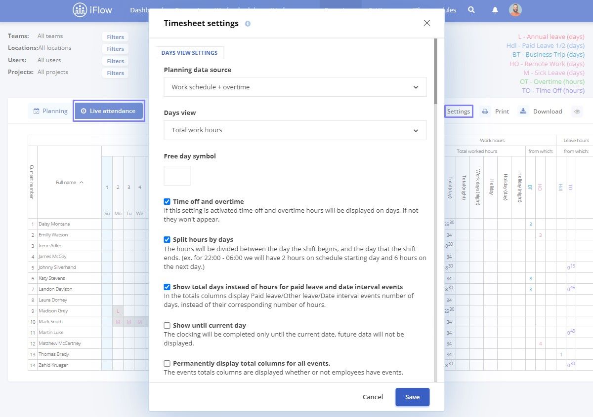Click the Download icon

[x=523, y=111]
